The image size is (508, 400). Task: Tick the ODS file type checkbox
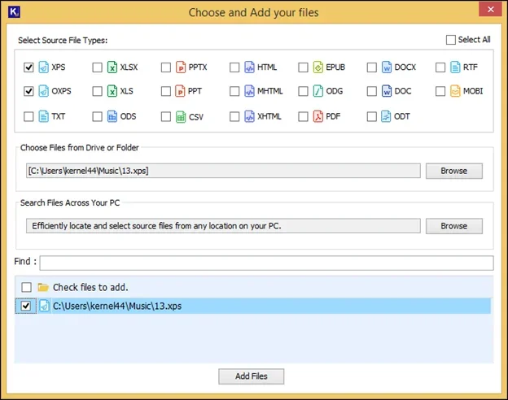[97, 116]
